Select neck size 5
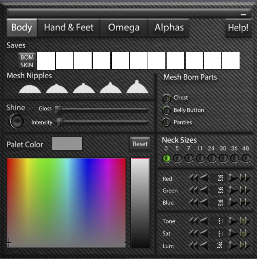The image size is (257, 259). (177, 158)
